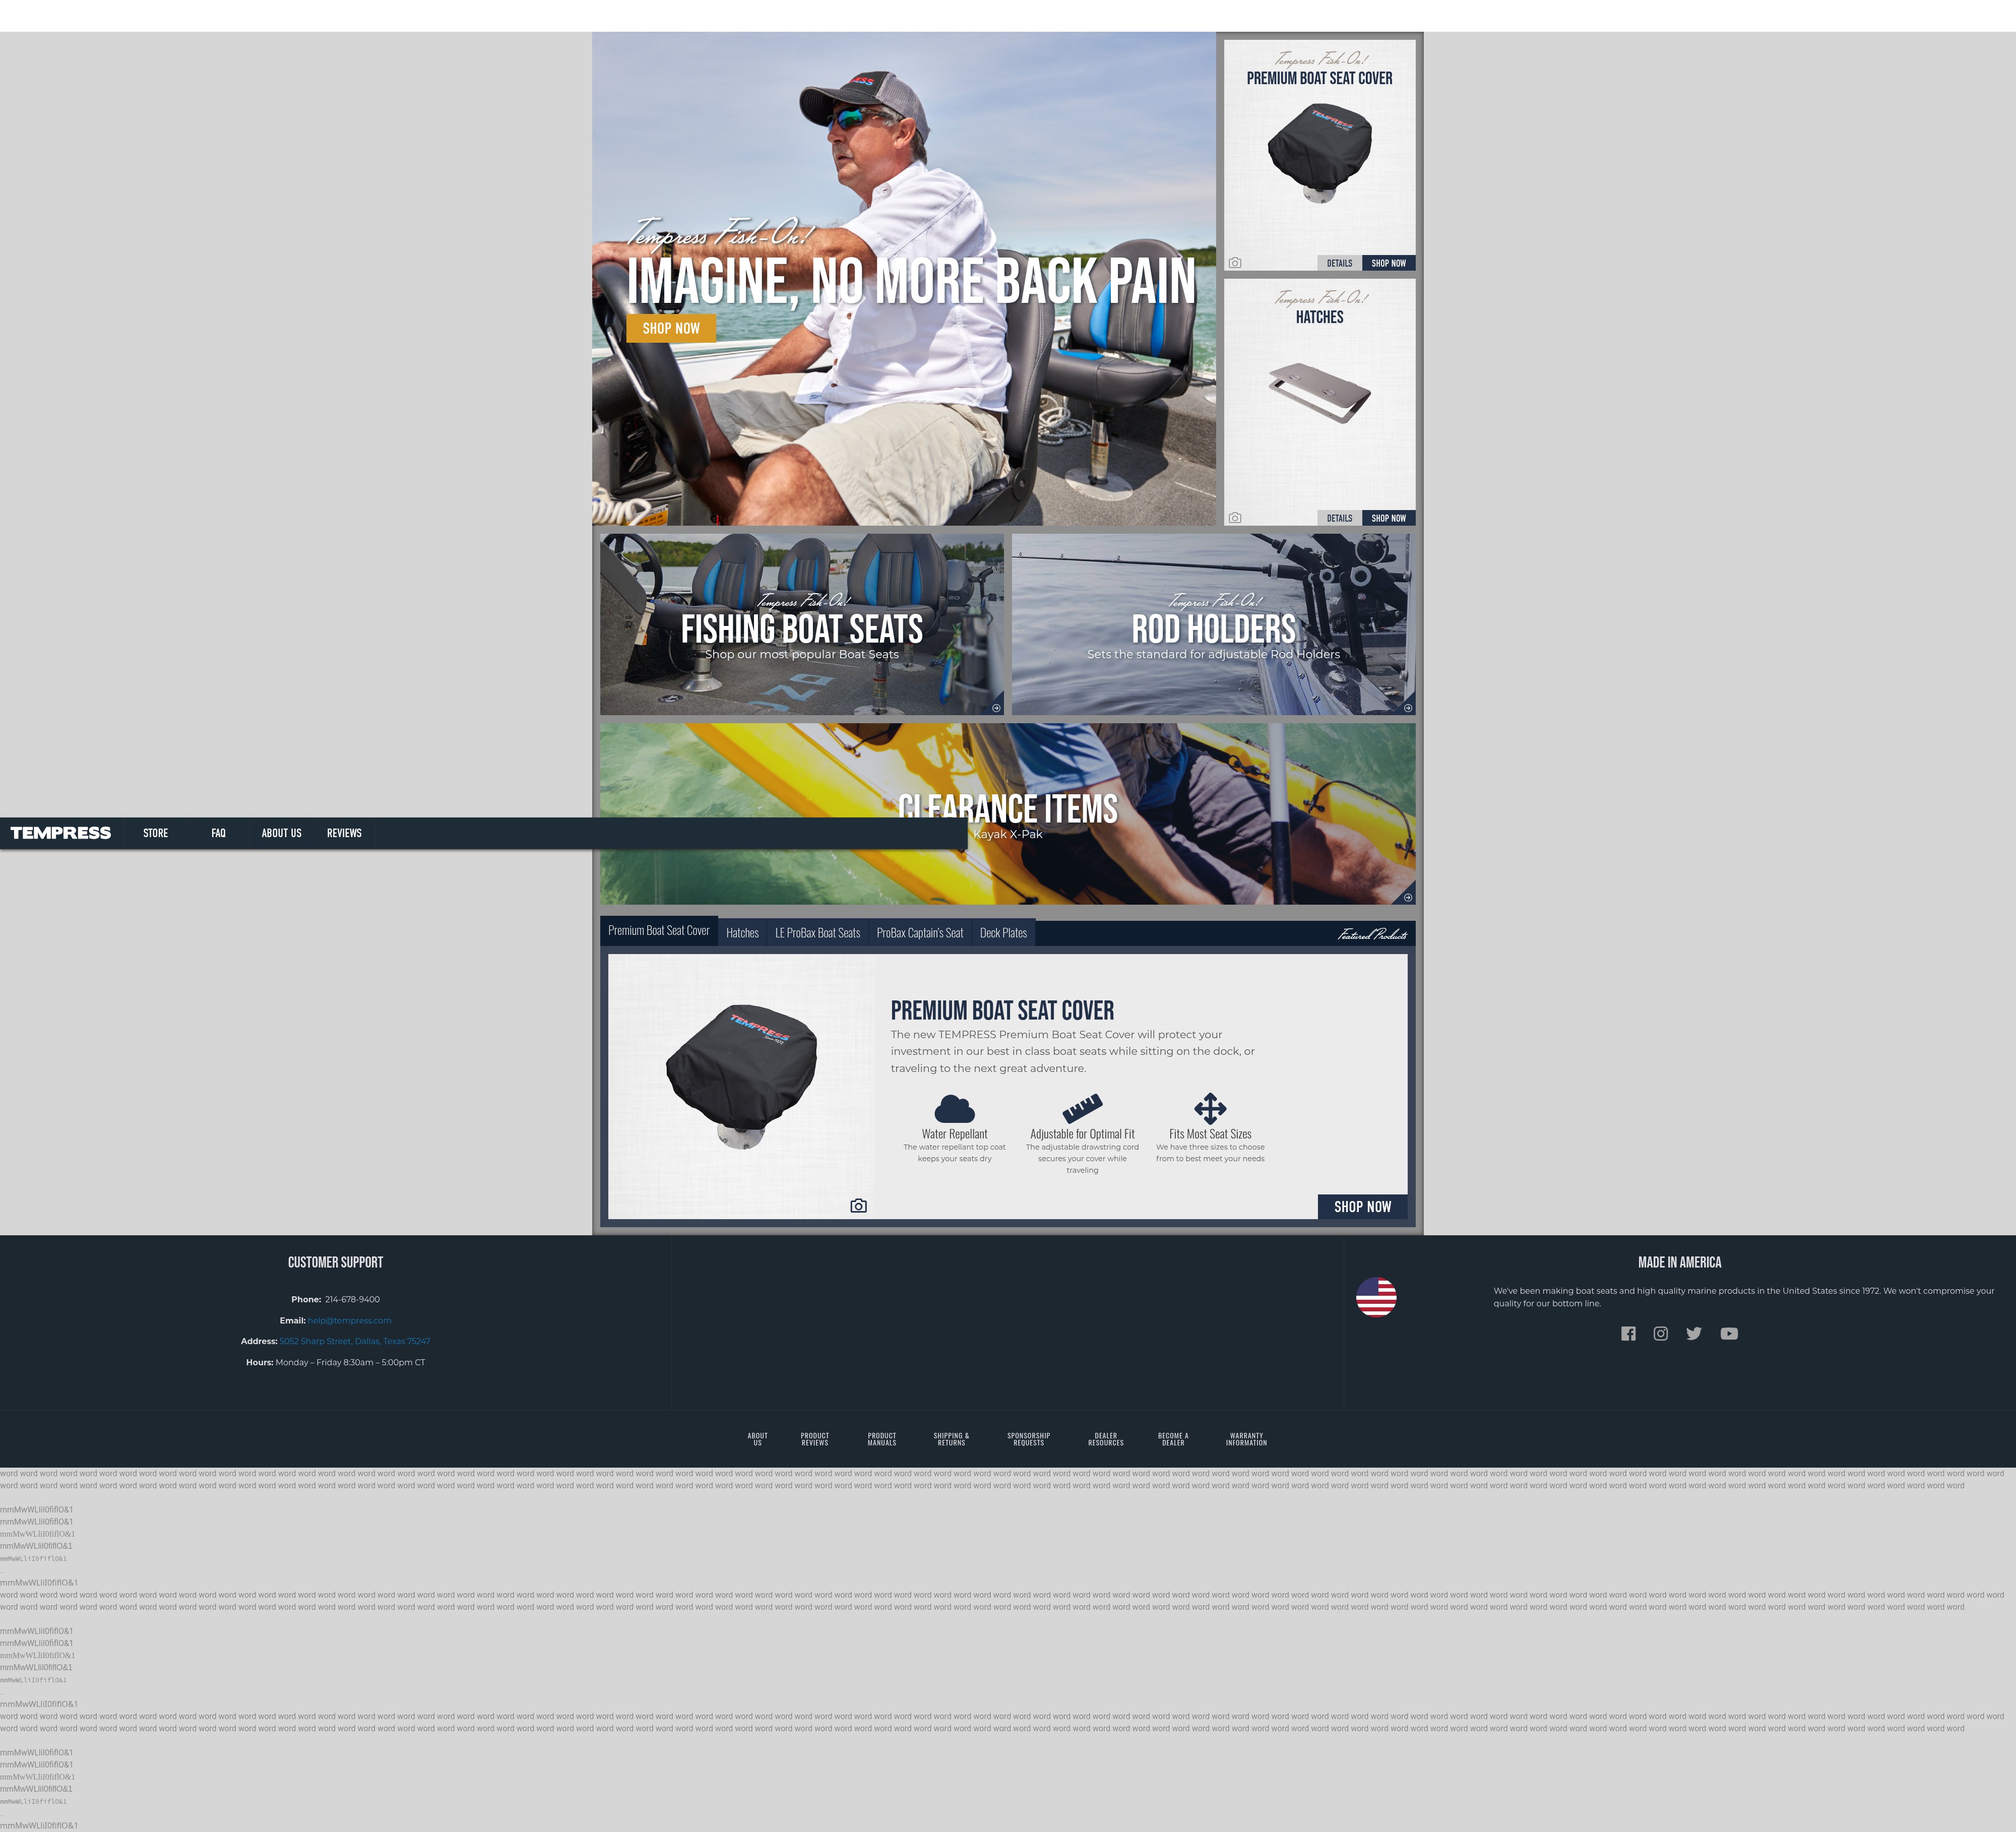Select the Premium Boat Seat Cover tab
Viewport: 2016px width, 1832px height.
point(659,931)
